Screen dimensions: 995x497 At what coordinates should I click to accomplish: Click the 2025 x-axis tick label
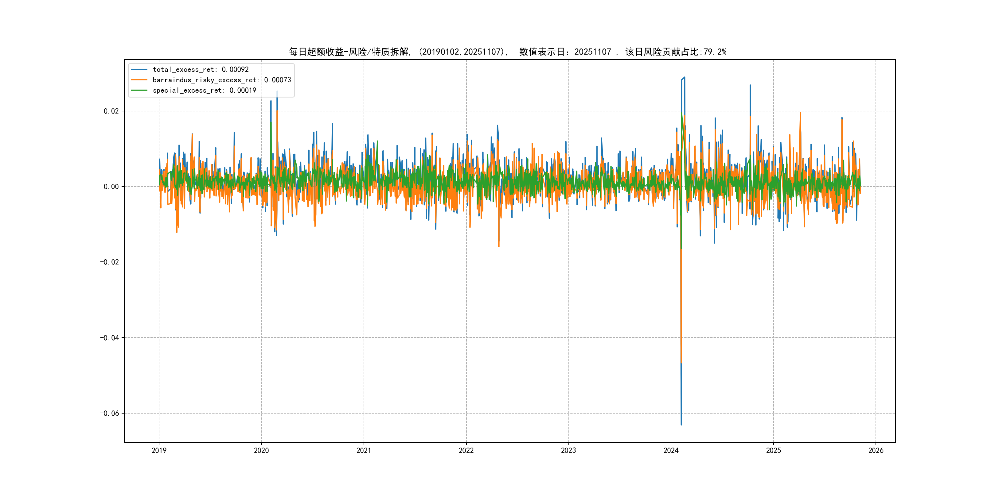pos(773,450)
